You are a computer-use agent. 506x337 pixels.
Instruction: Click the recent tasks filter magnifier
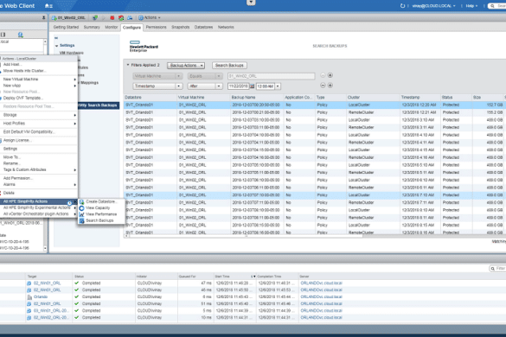pos(493,269)
